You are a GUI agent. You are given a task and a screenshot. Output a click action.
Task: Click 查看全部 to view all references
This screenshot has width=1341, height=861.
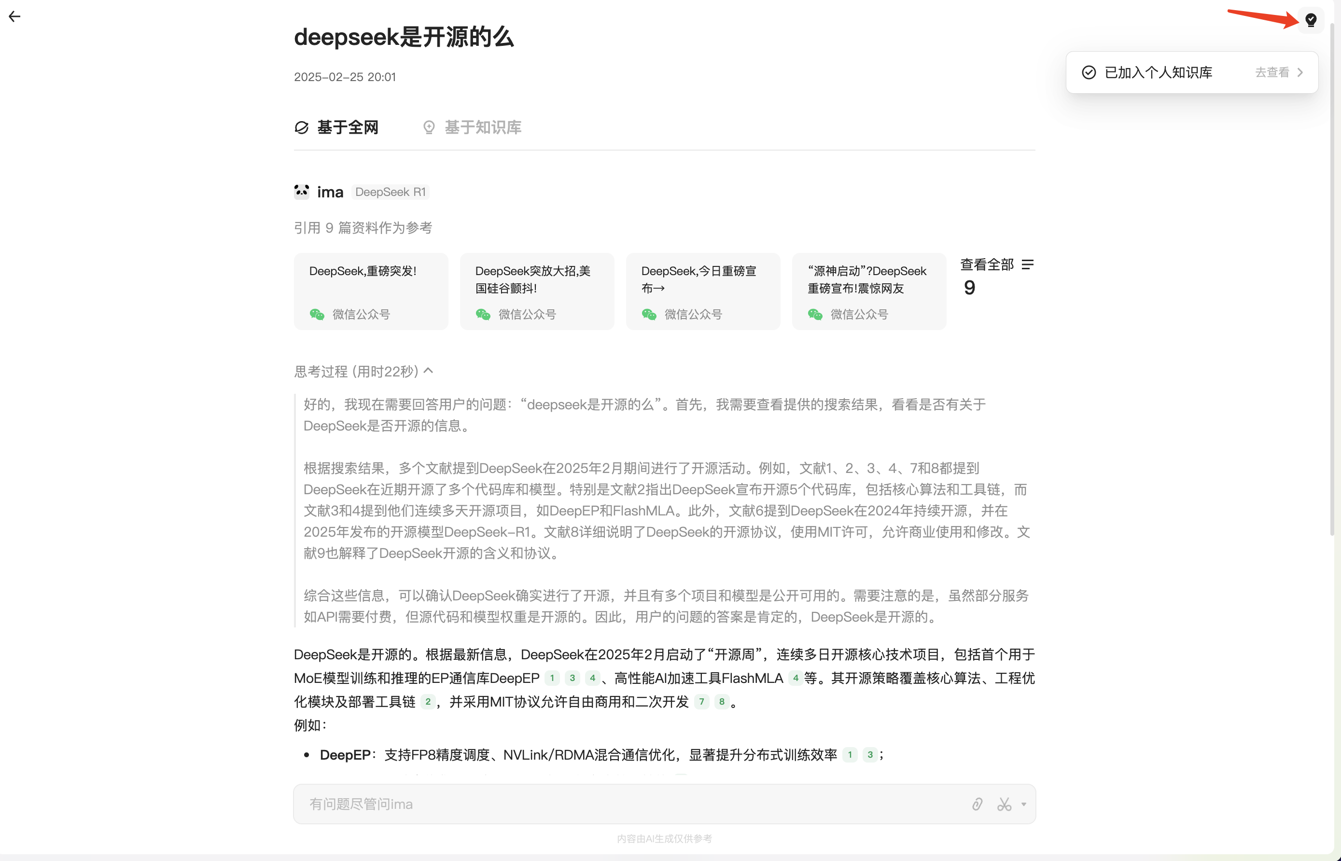pos(987,264)
